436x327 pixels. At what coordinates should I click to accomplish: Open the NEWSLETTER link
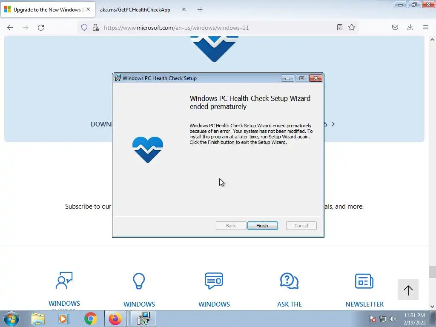pyautogui.click(x=364, y=304)
